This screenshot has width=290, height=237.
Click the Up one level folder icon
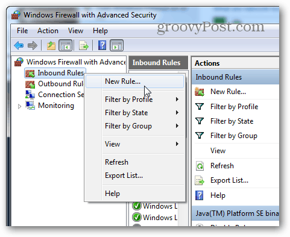(51, 45)
